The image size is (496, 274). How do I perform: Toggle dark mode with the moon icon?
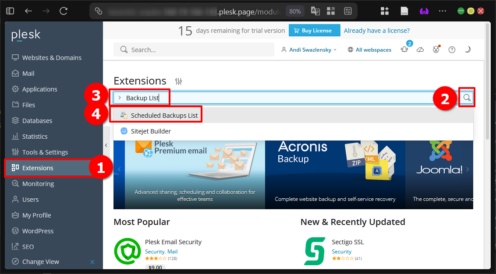468,49
